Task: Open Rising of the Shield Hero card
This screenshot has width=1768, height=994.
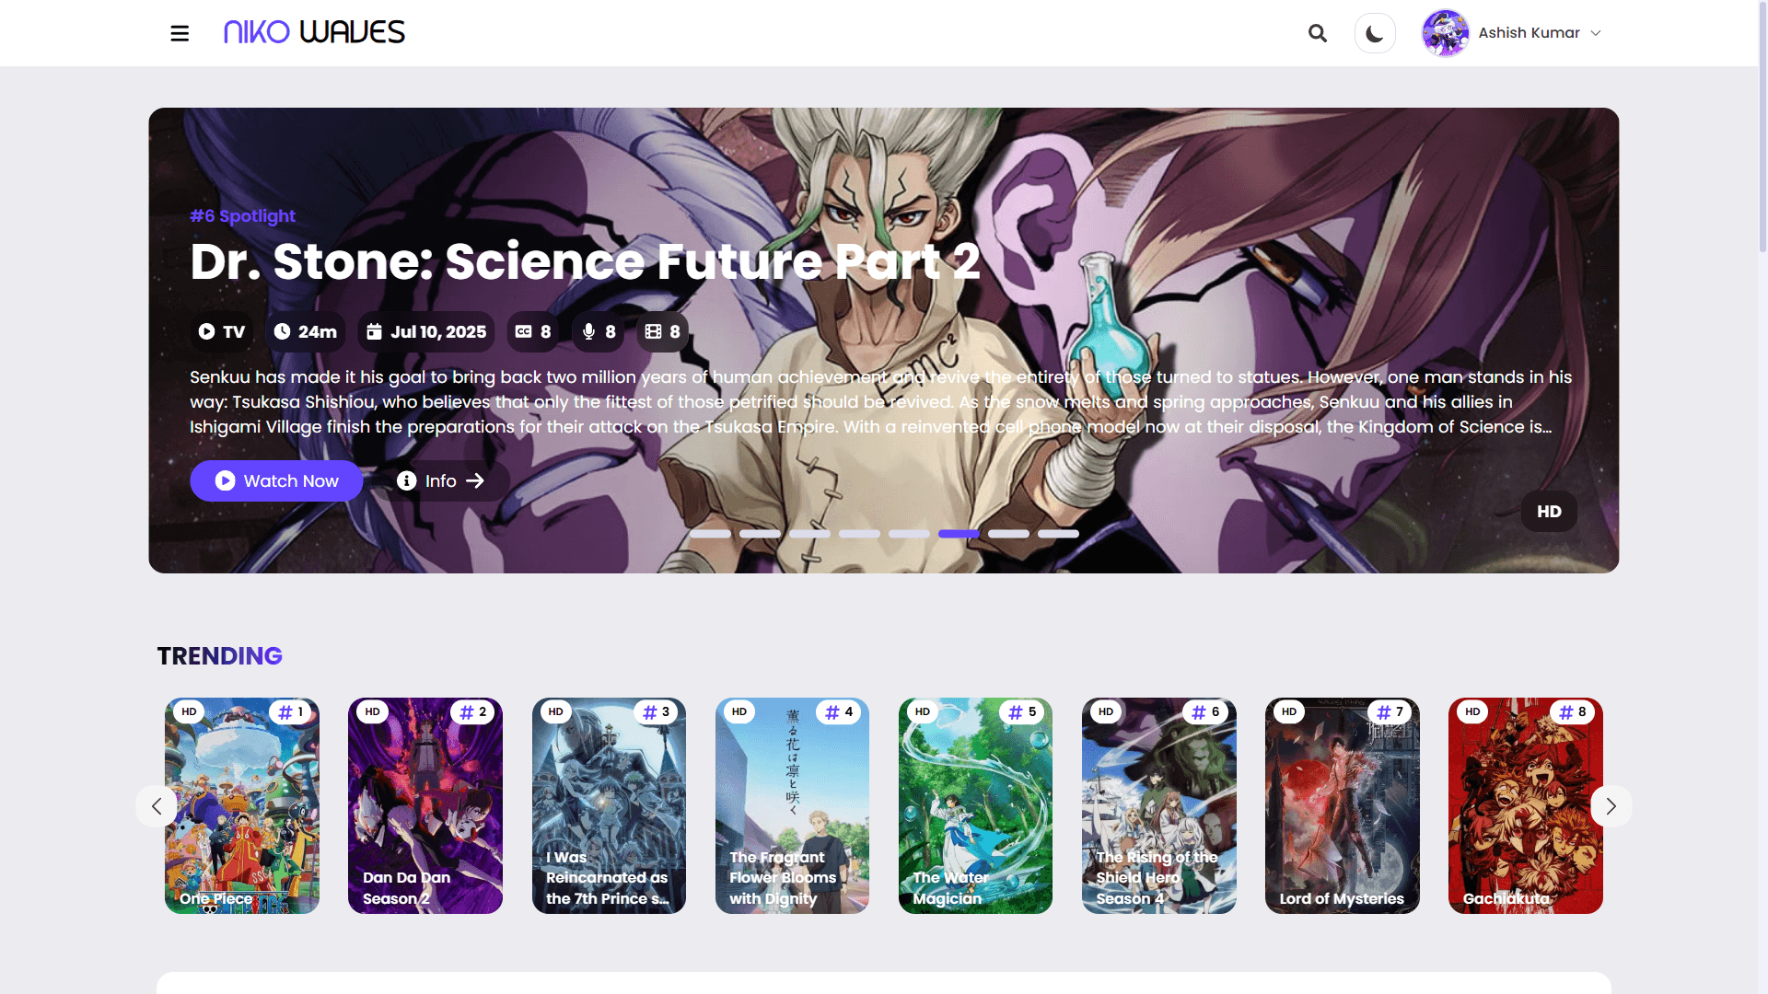Action: 1158,805
